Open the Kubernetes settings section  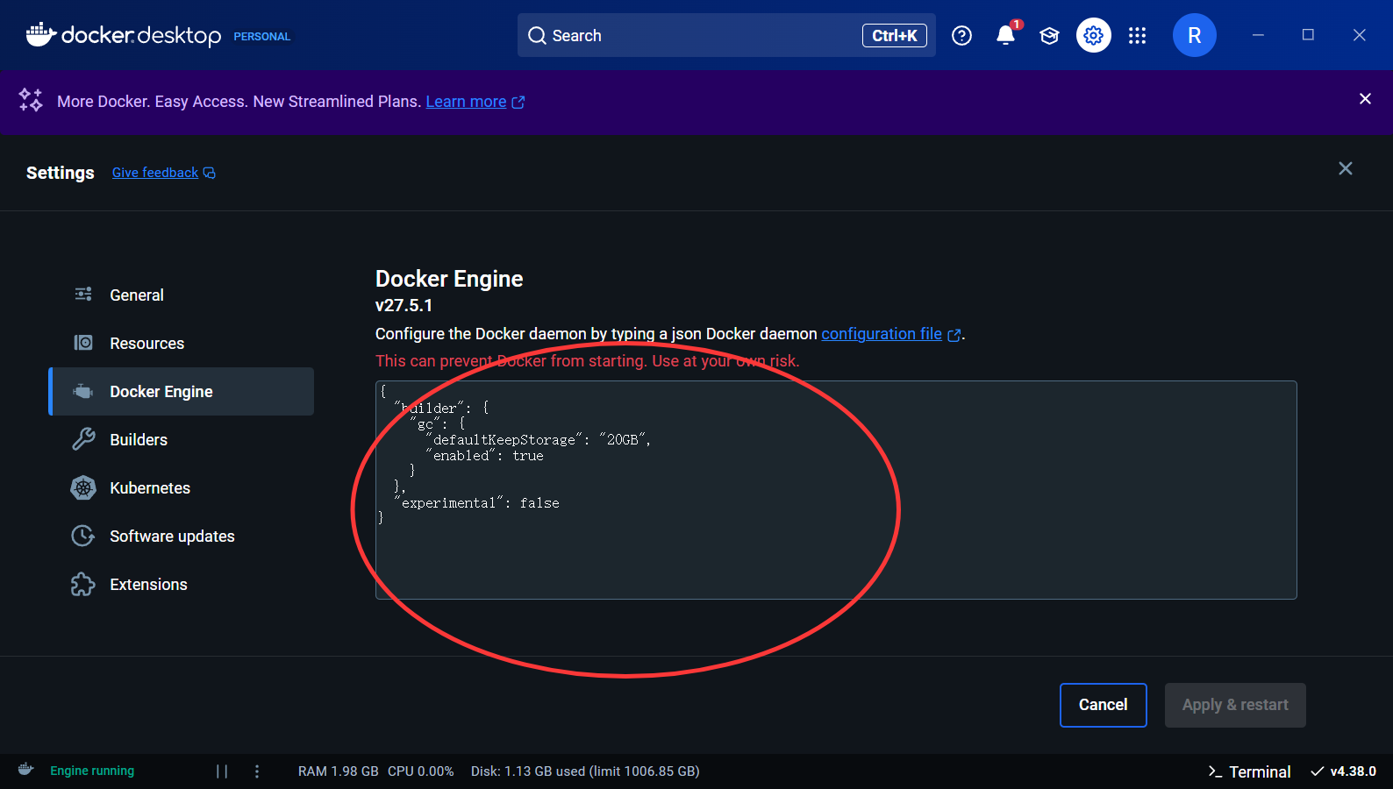181,487
